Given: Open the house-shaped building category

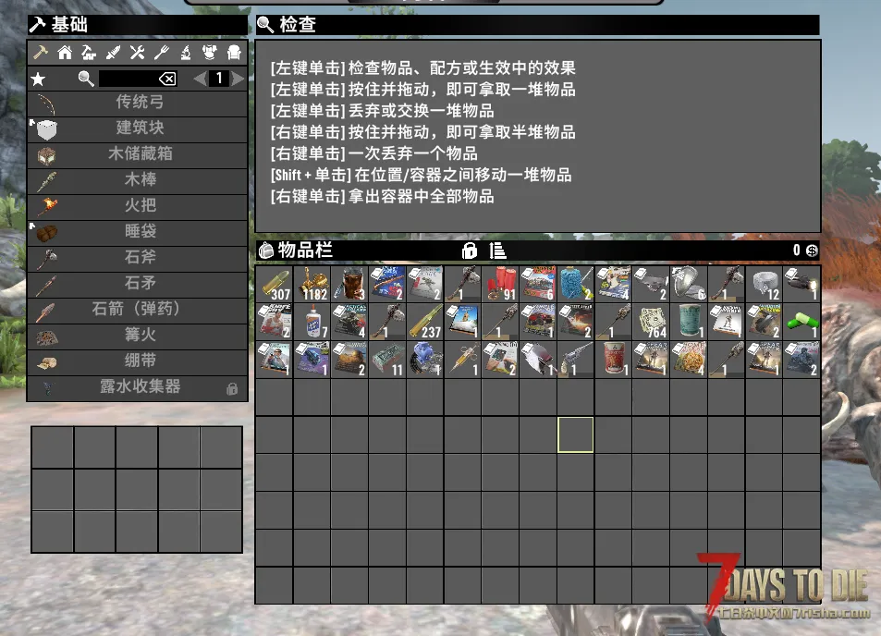Looking at the screenshot, I should [65, 53].
